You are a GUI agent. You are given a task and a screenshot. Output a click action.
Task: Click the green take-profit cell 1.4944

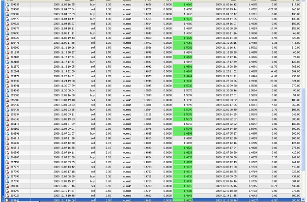tap(183, 76)
